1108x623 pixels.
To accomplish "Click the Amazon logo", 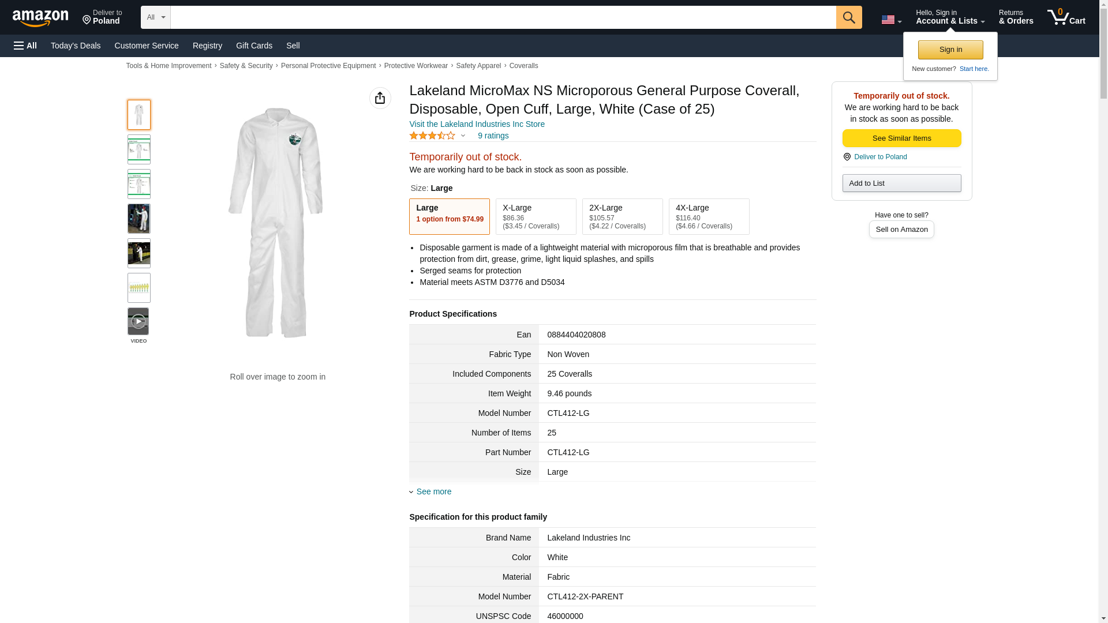I will coord(40,18).
